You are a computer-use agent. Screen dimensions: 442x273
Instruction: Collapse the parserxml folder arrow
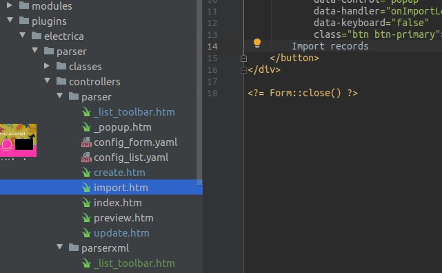tap(59, 247)
